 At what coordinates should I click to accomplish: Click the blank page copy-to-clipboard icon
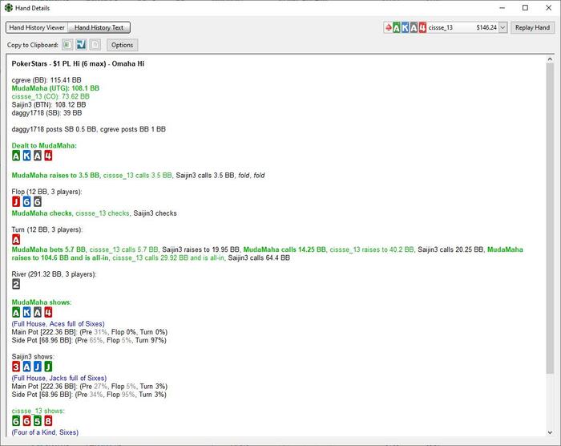(95, 45)
